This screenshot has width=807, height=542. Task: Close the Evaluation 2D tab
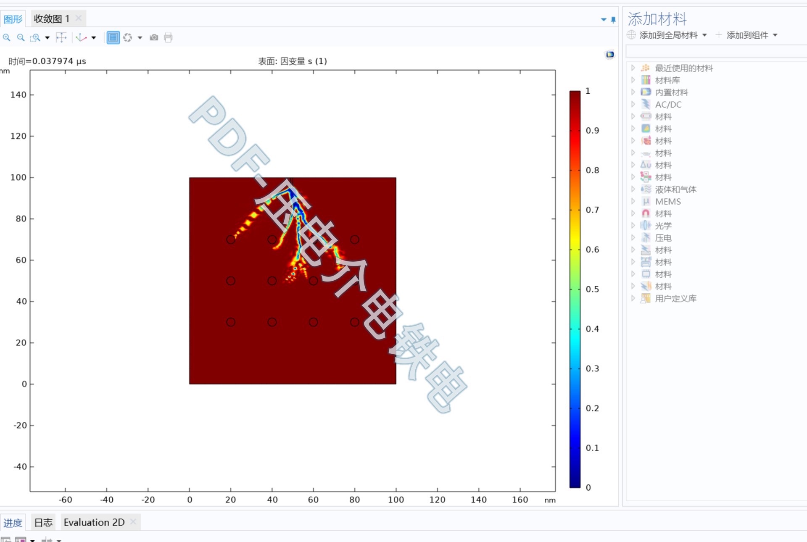[x=133, y=522]
